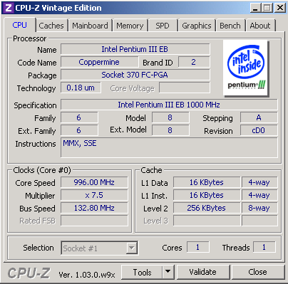288x284 pixels.
Task: Switch to the CPU tab
Action: point(20,25)
